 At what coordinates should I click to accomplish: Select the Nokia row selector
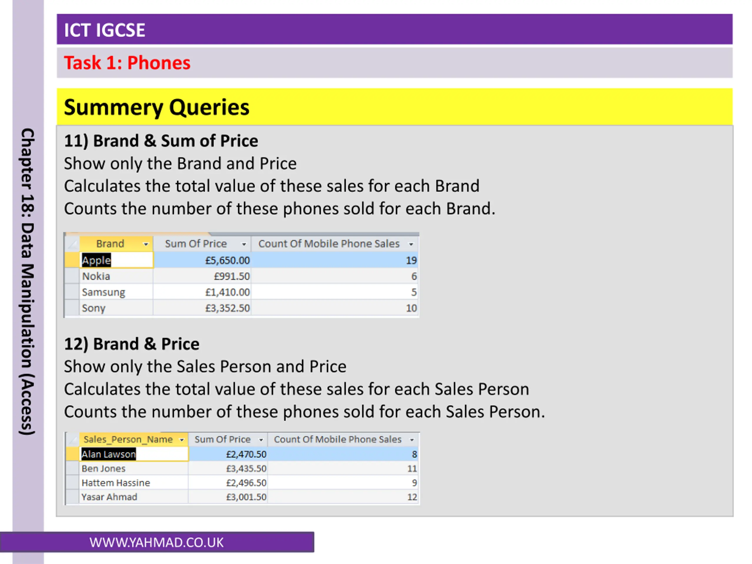[x=72, y=276]
